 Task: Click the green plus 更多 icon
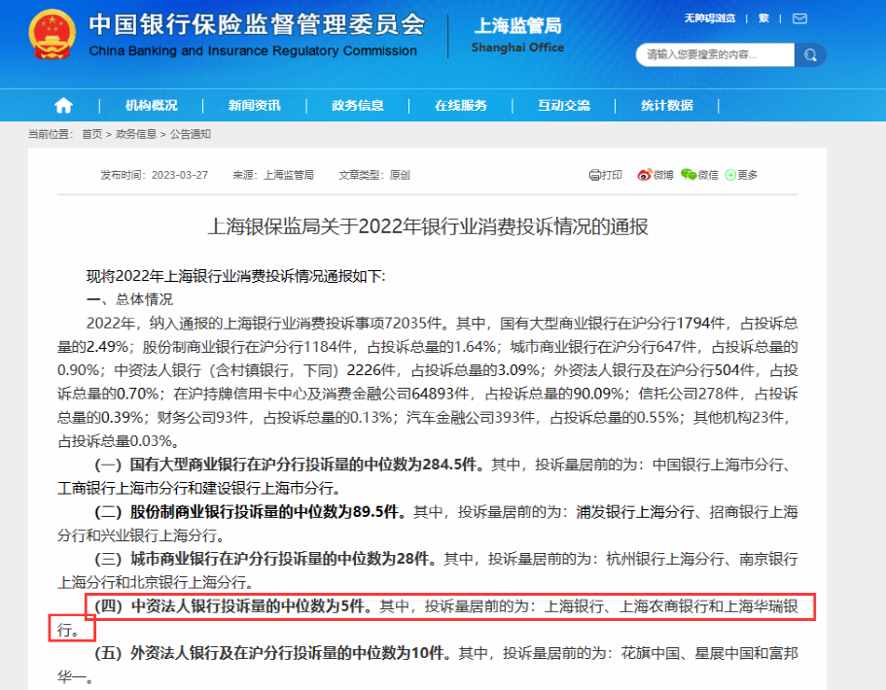(x=730, y=175)
